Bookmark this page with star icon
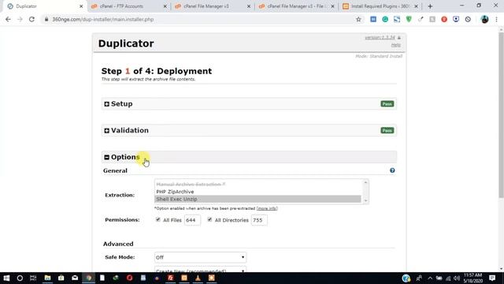 tap(358, 19)
